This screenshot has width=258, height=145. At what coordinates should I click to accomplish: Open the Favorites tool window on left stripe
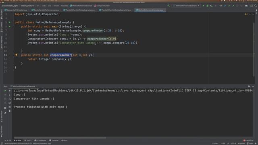tap(2, 131)
